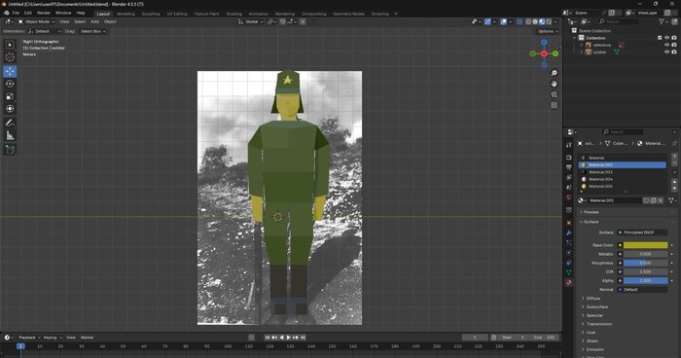Open the Drag Select Box dropdown
This screenshot has height=358, width=681.
[x=93, y=31]
